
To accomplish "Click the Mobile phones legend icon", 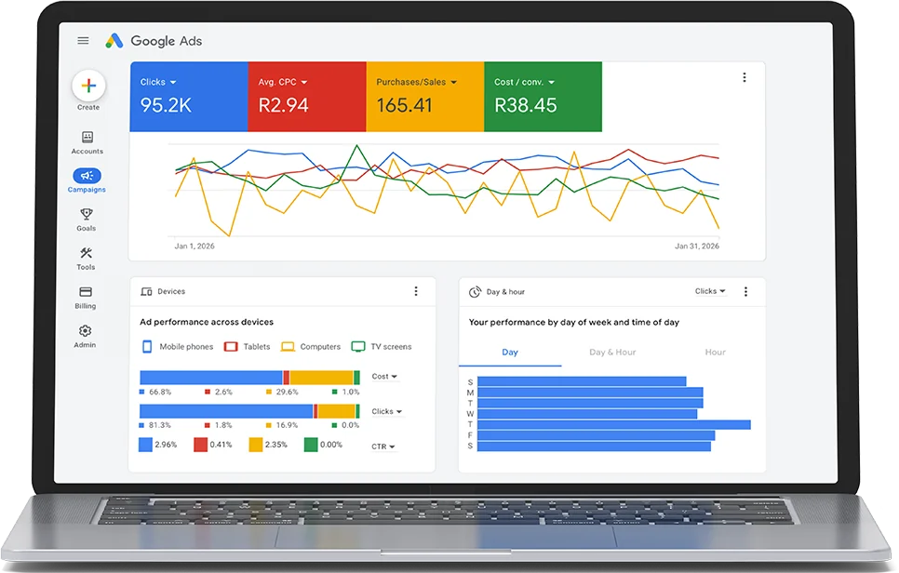I will (x=147, y=347).
